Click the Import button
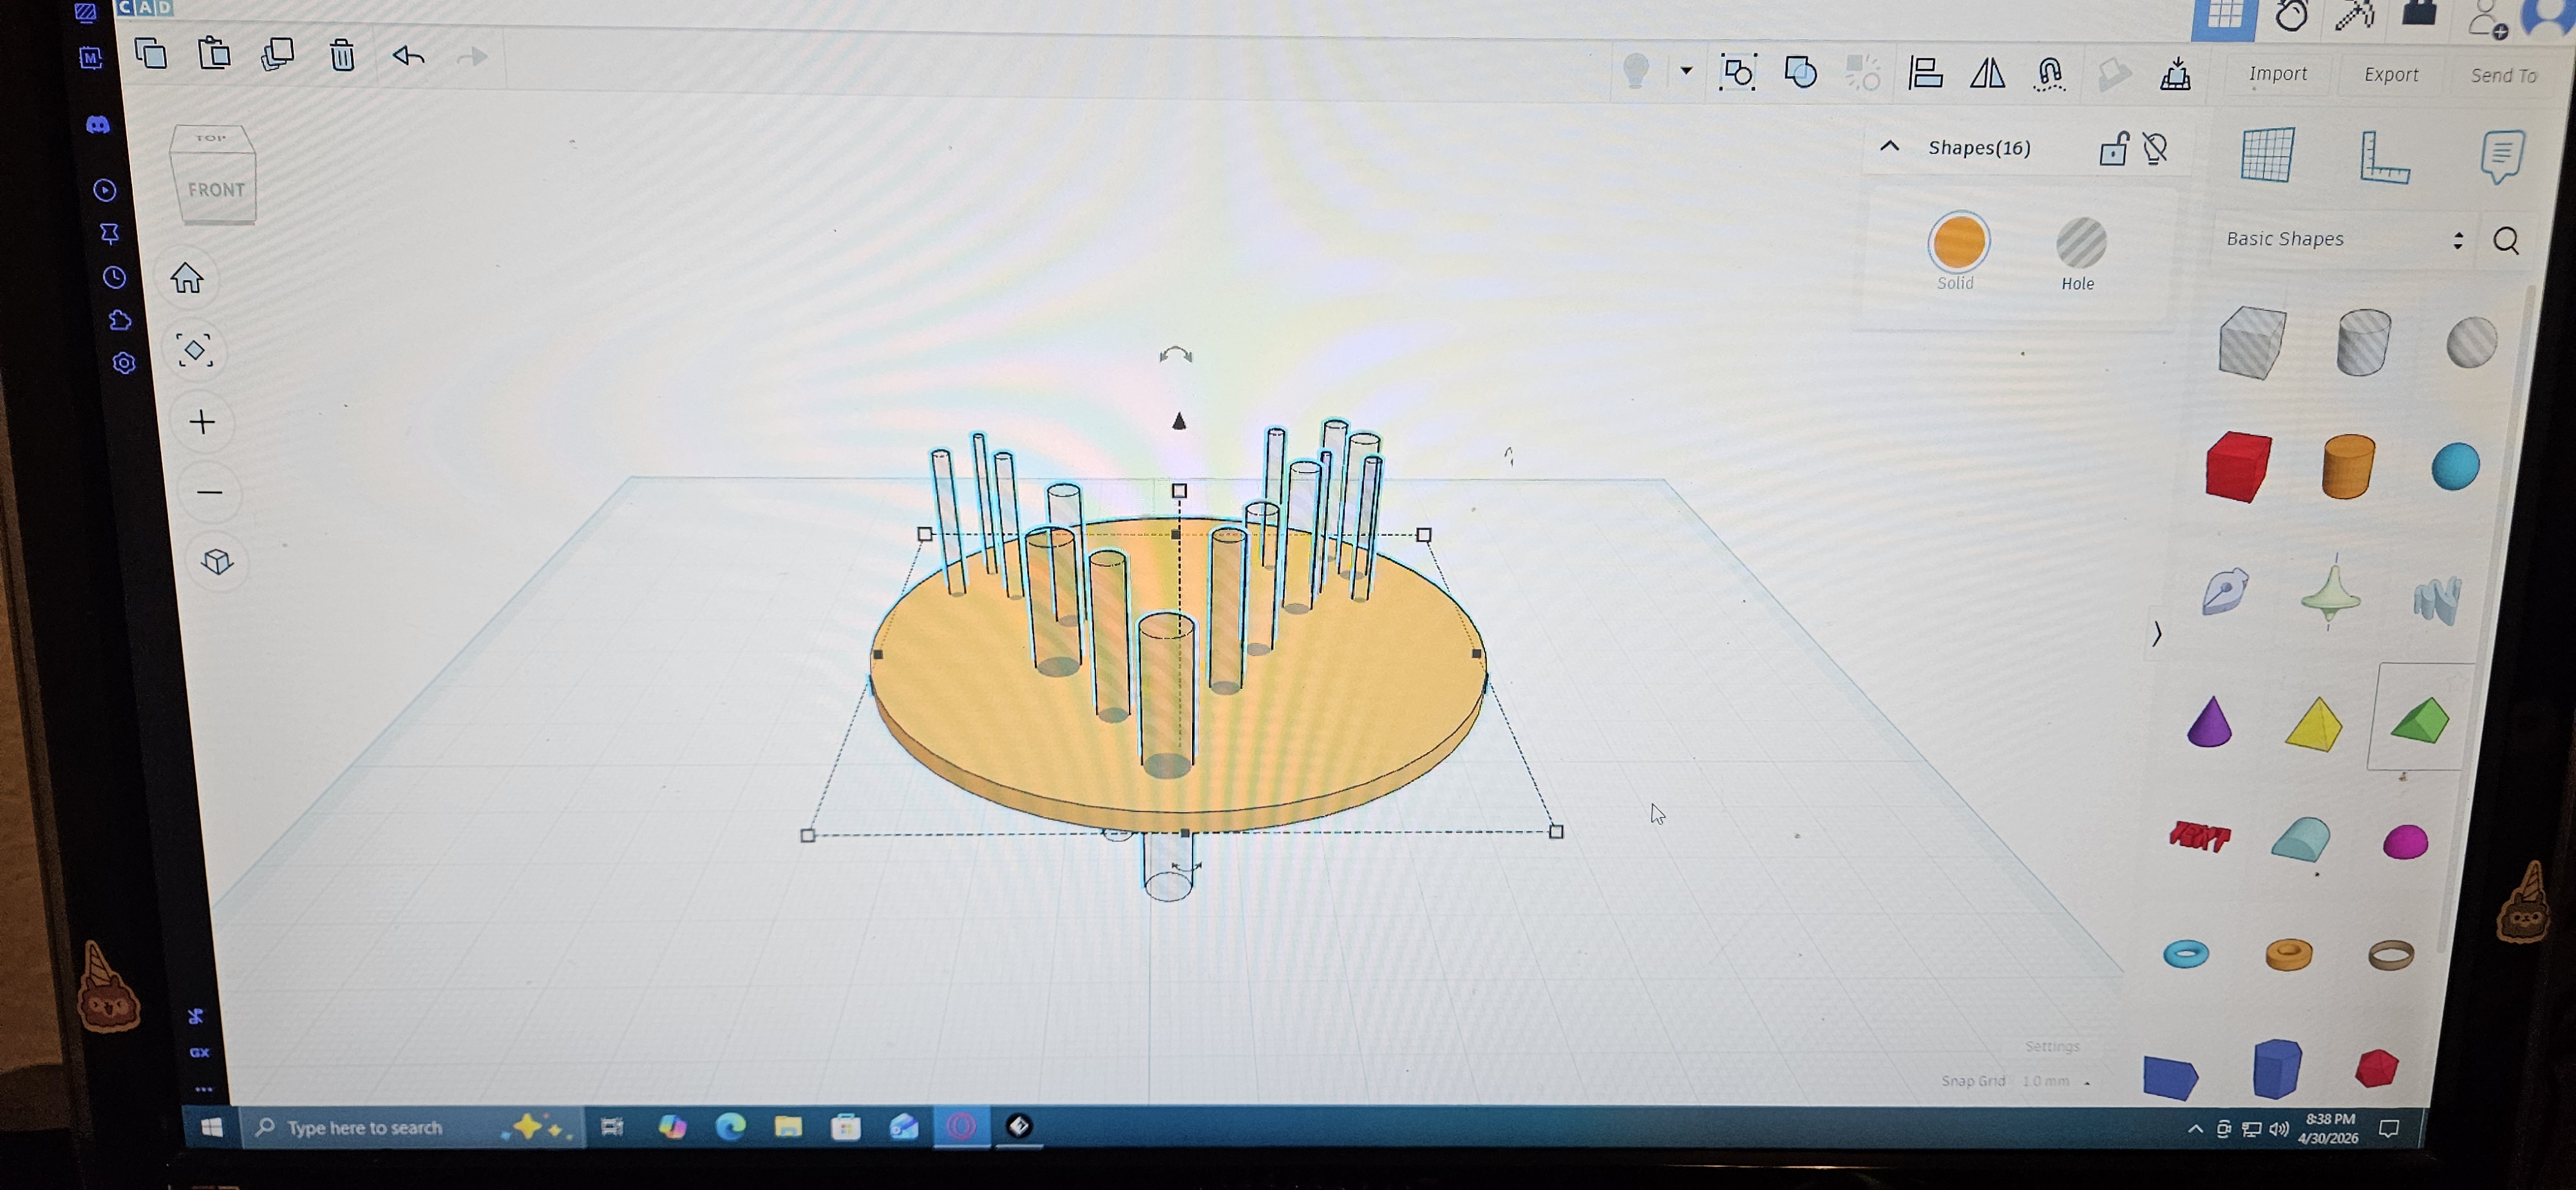Viewport: 2576px width, 1190px height. point(2278,74)
